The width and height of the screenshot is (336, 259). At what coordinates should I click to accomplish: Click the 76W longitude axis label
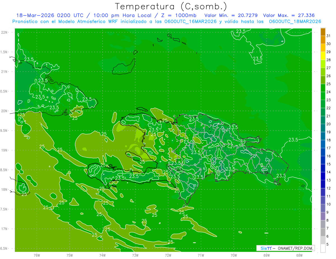tap(37, 255)
